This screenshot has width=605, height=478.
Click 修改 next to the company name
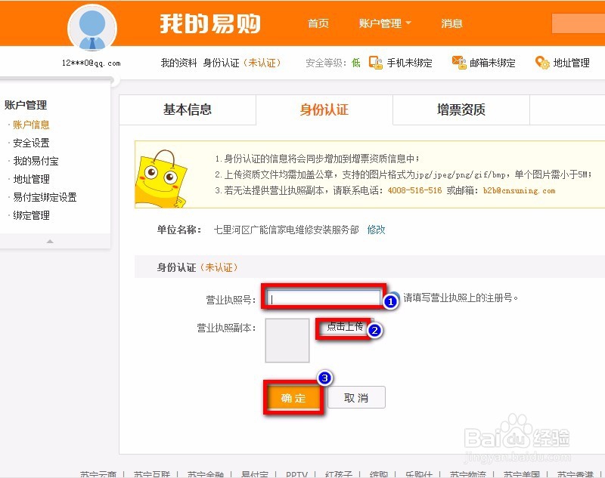click(x=376, y=230)
